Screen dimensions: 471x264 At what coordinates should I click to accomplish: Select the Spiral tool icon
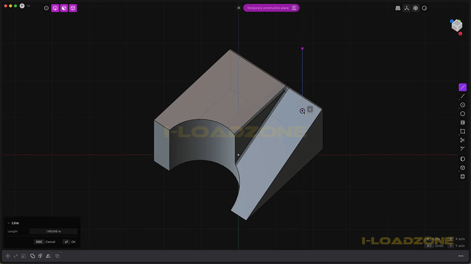tap(463, 122)
